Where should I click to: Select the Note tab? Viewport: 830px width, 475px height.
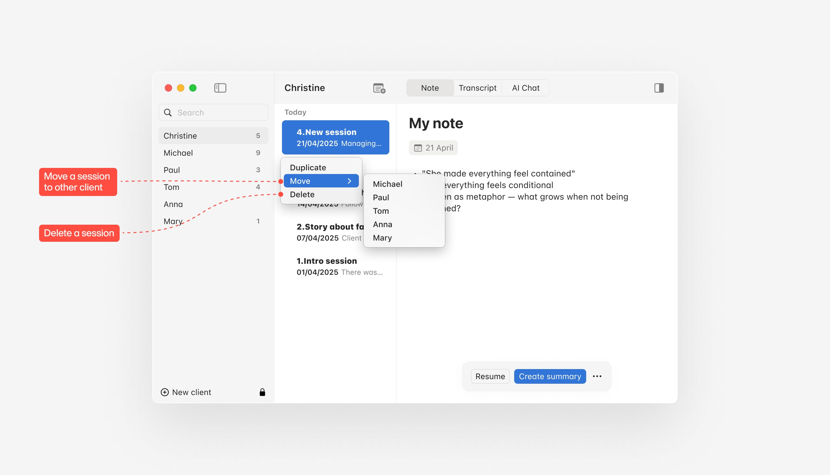pos(430,88)
